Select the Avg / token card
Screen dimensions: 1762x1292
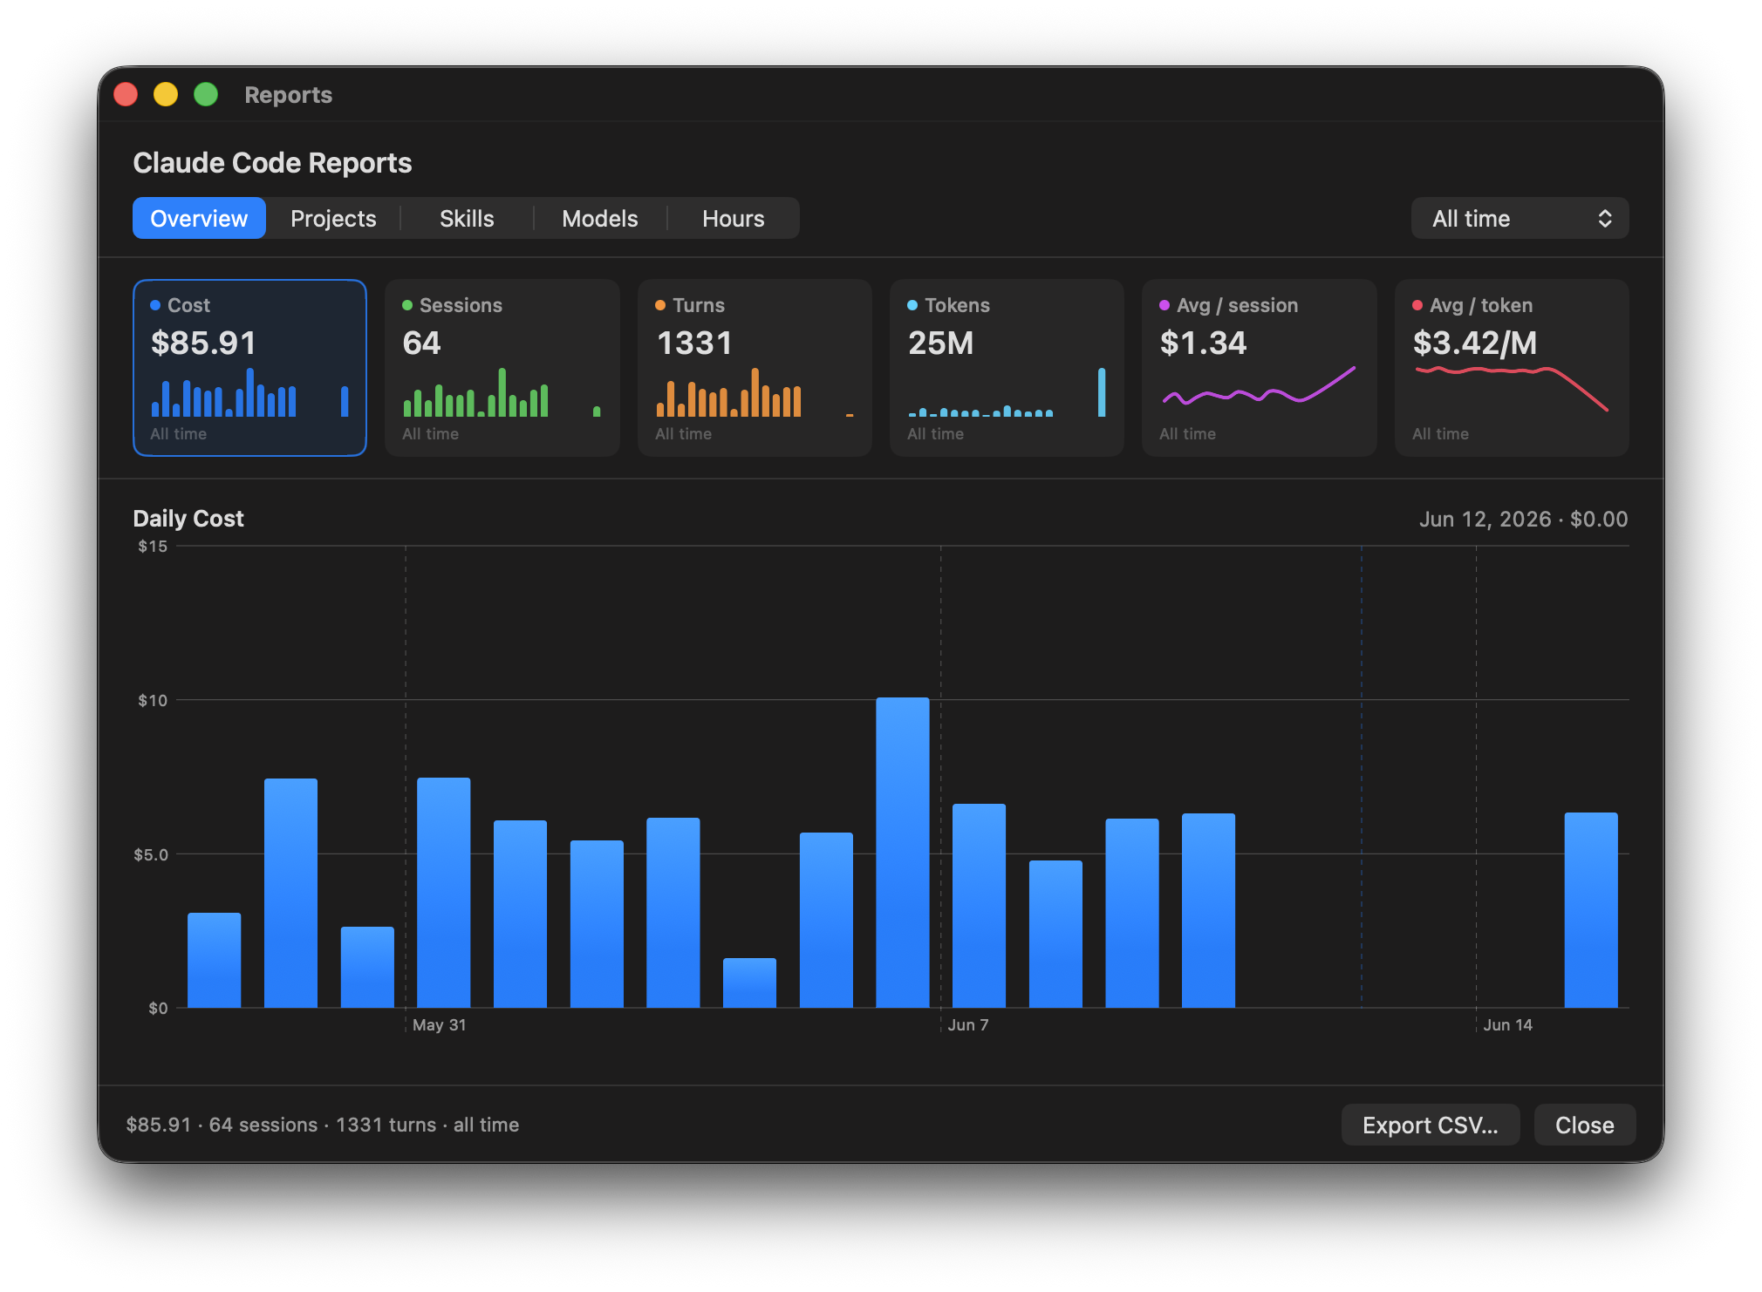click(1512, 368)
